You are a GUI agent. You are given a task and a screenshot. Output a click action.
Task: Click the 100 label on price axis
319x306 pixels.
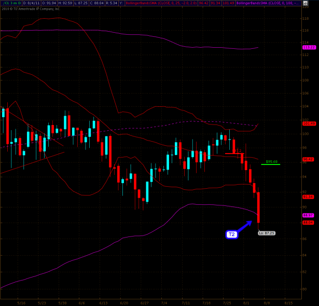pos(305,134)
